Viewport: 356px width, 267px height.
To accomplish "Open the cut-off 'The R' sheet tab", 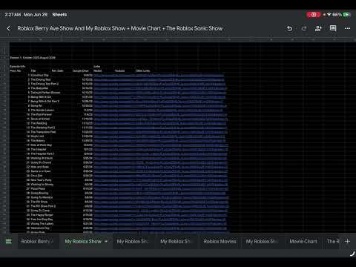I will tap(333, 241).
